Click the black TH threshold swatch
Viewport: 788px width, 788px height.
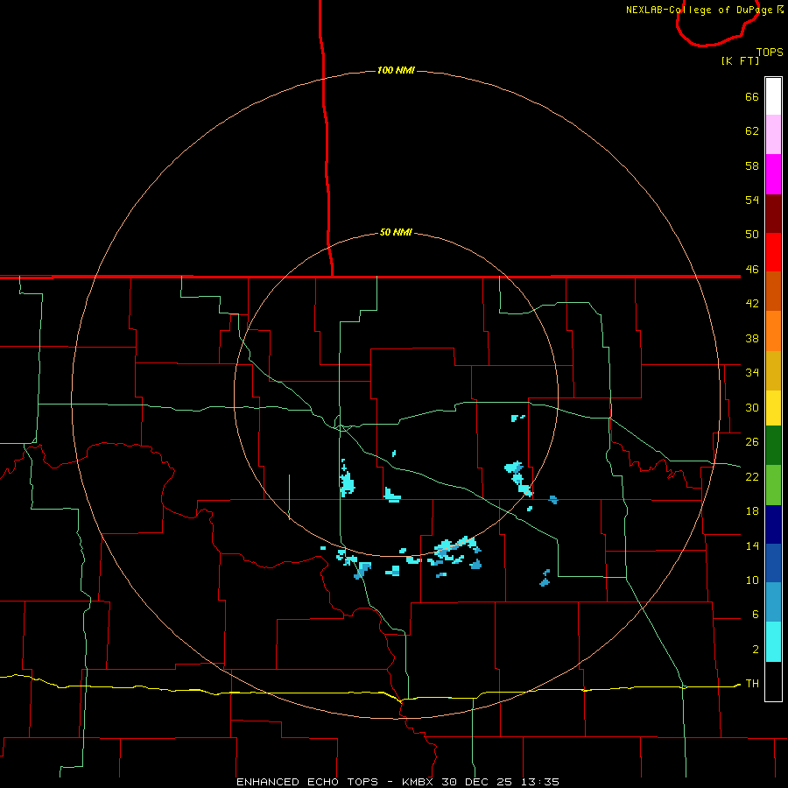(x=773, y=681)
